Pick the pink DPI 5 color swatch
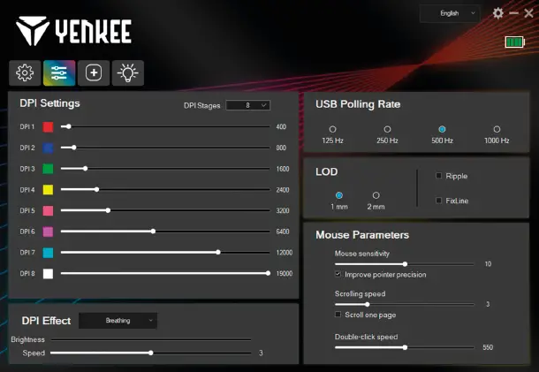This screenshot has height=372, width=539. click(48, 211)
